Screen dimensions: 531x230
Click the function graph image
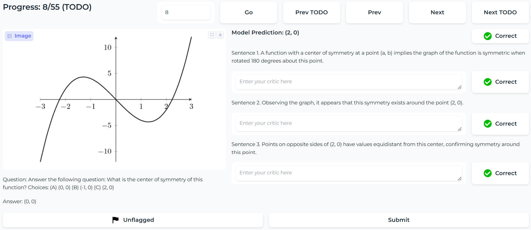[115, 99]
